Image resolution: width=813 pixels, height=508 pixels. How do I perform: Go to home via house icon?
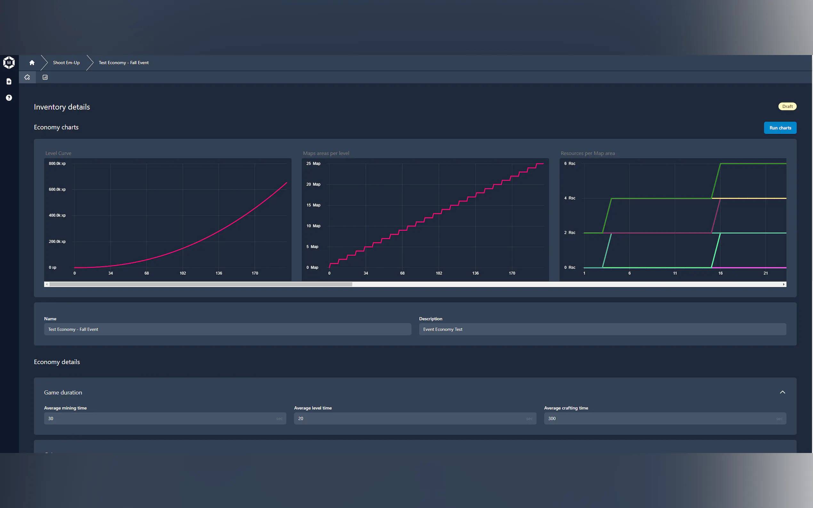(x=32, y=63)
